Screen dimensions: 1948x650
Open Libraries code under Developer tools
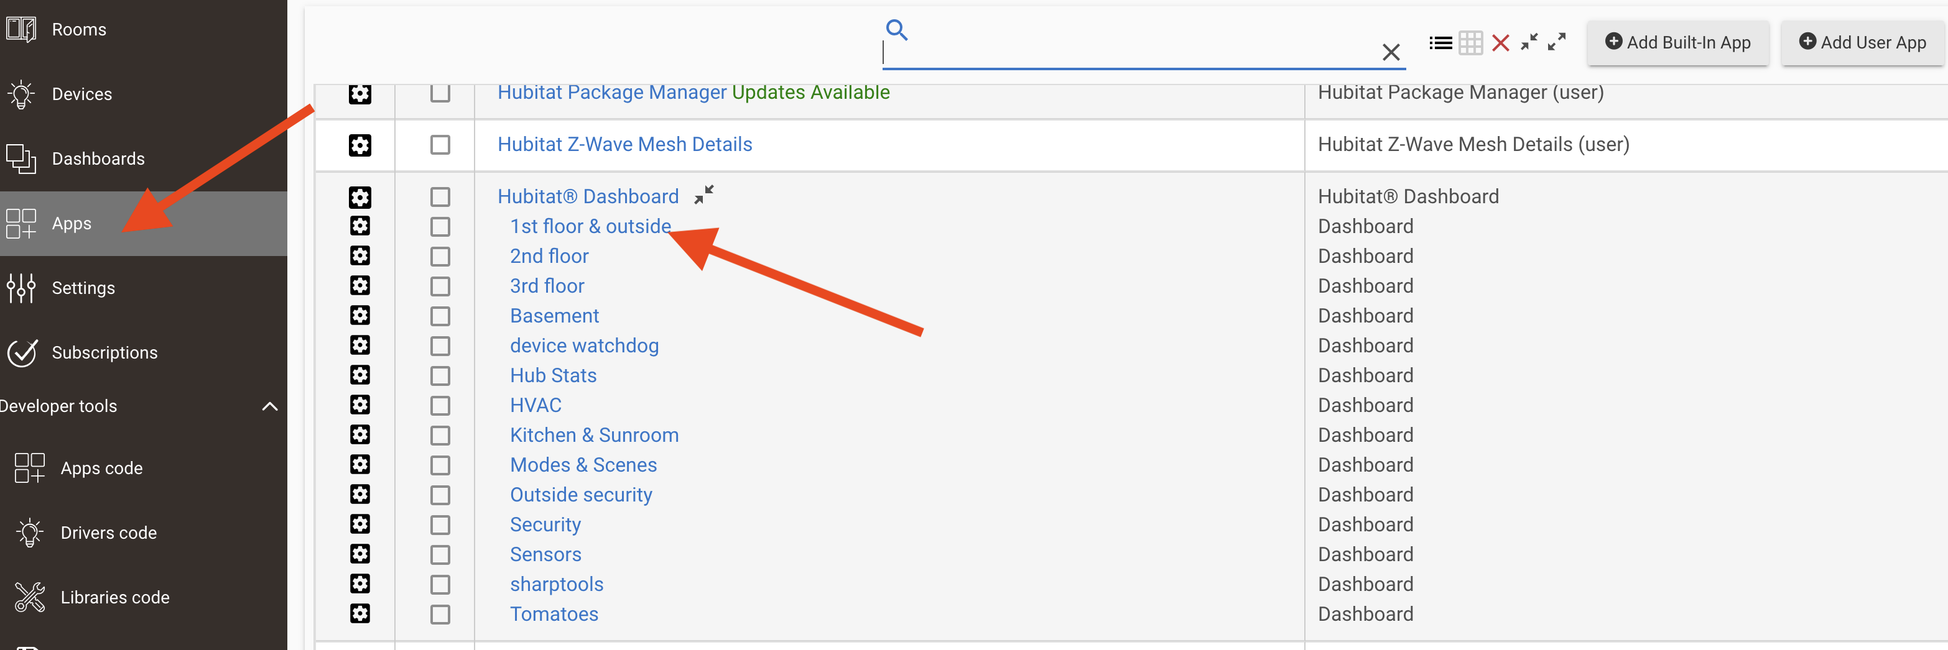tap(144, 597)
